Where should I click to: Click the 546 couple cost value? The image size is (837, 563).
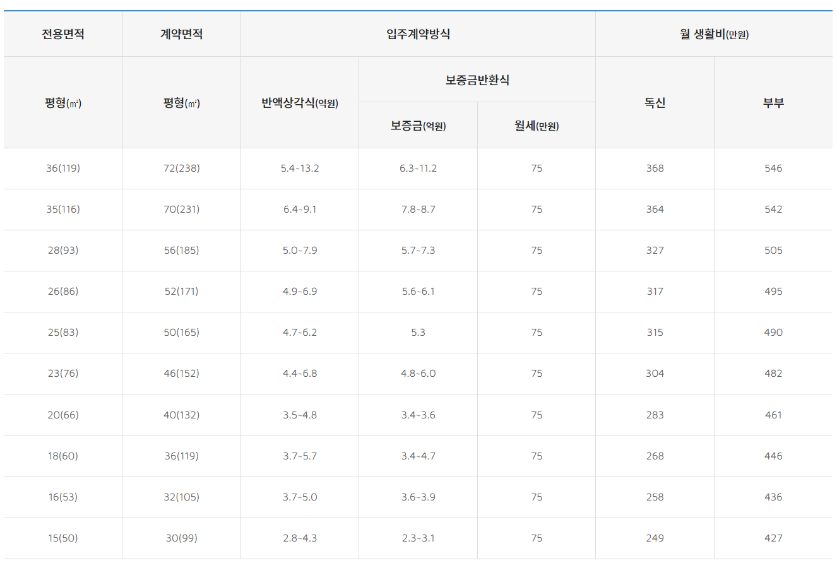tap(773, 169)
